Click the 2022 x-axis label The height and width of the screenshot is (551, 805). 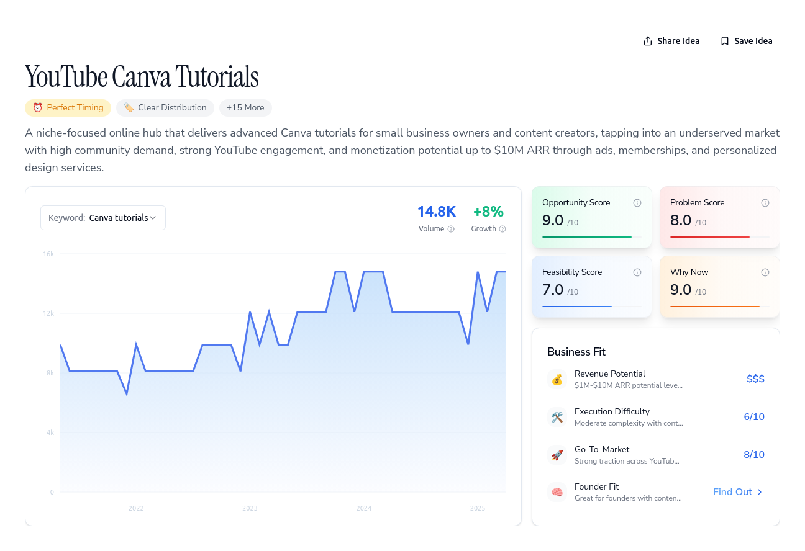click(136, 508)
